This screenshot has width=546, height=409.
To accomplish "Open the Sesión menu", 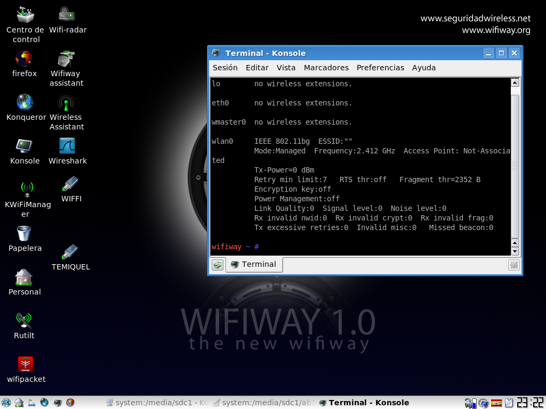I will (225, 68).
